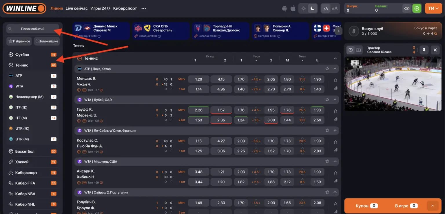Click the Челленджер (М) sidebar icon
This screenshot has height=214, width=445.
coord(11,97)
